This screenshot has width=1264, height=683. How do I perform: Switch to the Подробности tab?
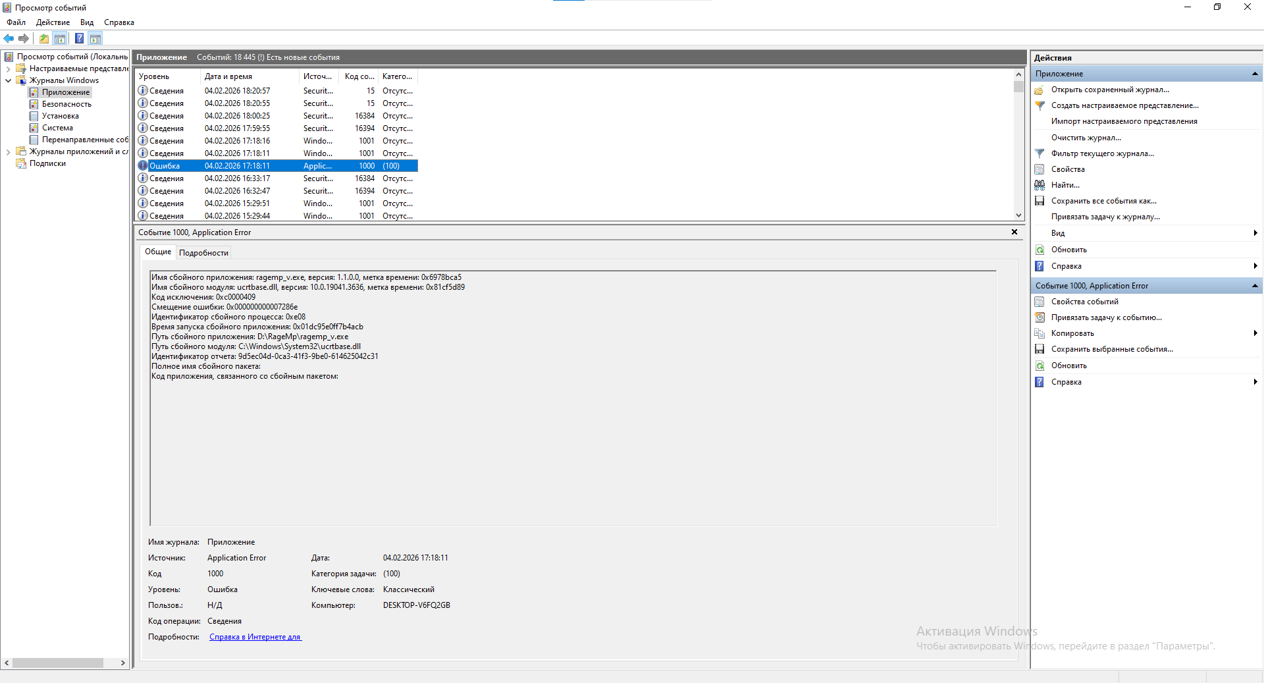pos(203,253)
